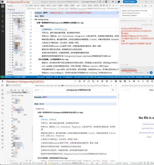Click 'Close' link in empty Obsidian pane
The width and height of the screenshot is (154, 165).
(x=149, y=137)
